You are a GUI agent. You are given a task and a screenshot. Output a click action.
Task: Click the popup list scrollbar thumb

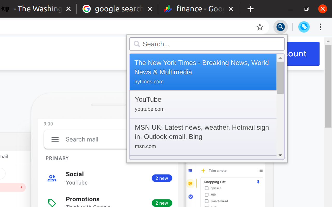280,78
